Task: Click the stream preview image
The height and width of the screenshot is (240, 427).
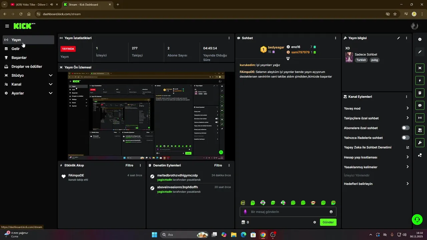Action: pos(146,116)
